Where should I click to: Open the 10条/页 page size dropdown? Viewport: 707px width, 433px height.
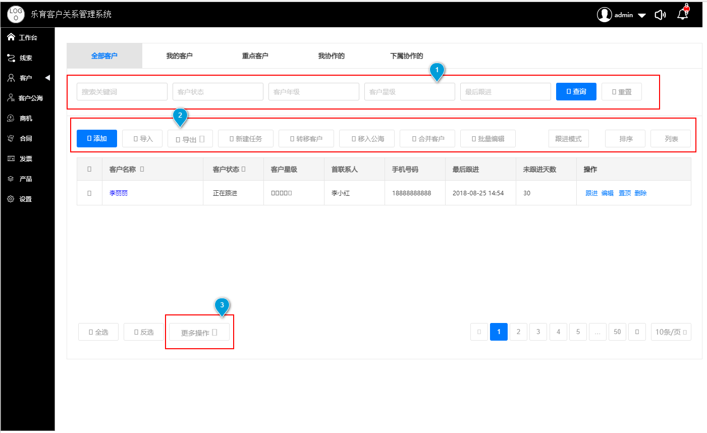pyautogui.click(x=671, y=332)
